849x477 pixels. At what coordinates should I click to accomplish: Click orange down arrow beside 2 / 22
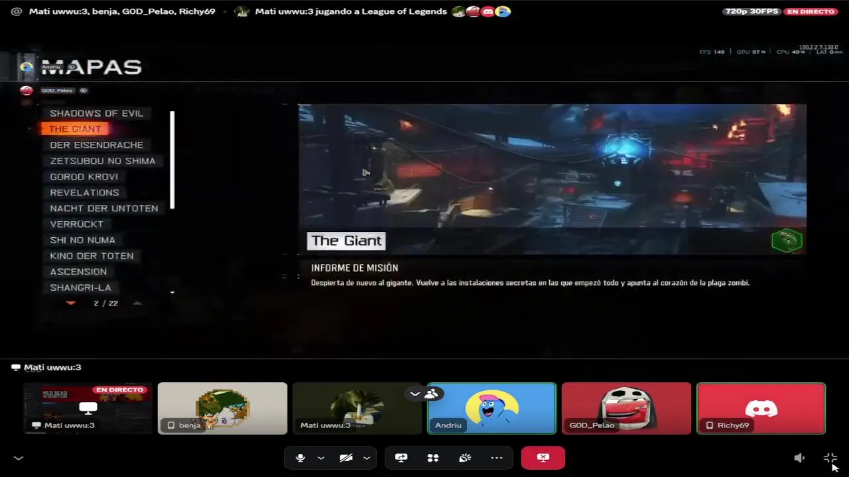71,303
